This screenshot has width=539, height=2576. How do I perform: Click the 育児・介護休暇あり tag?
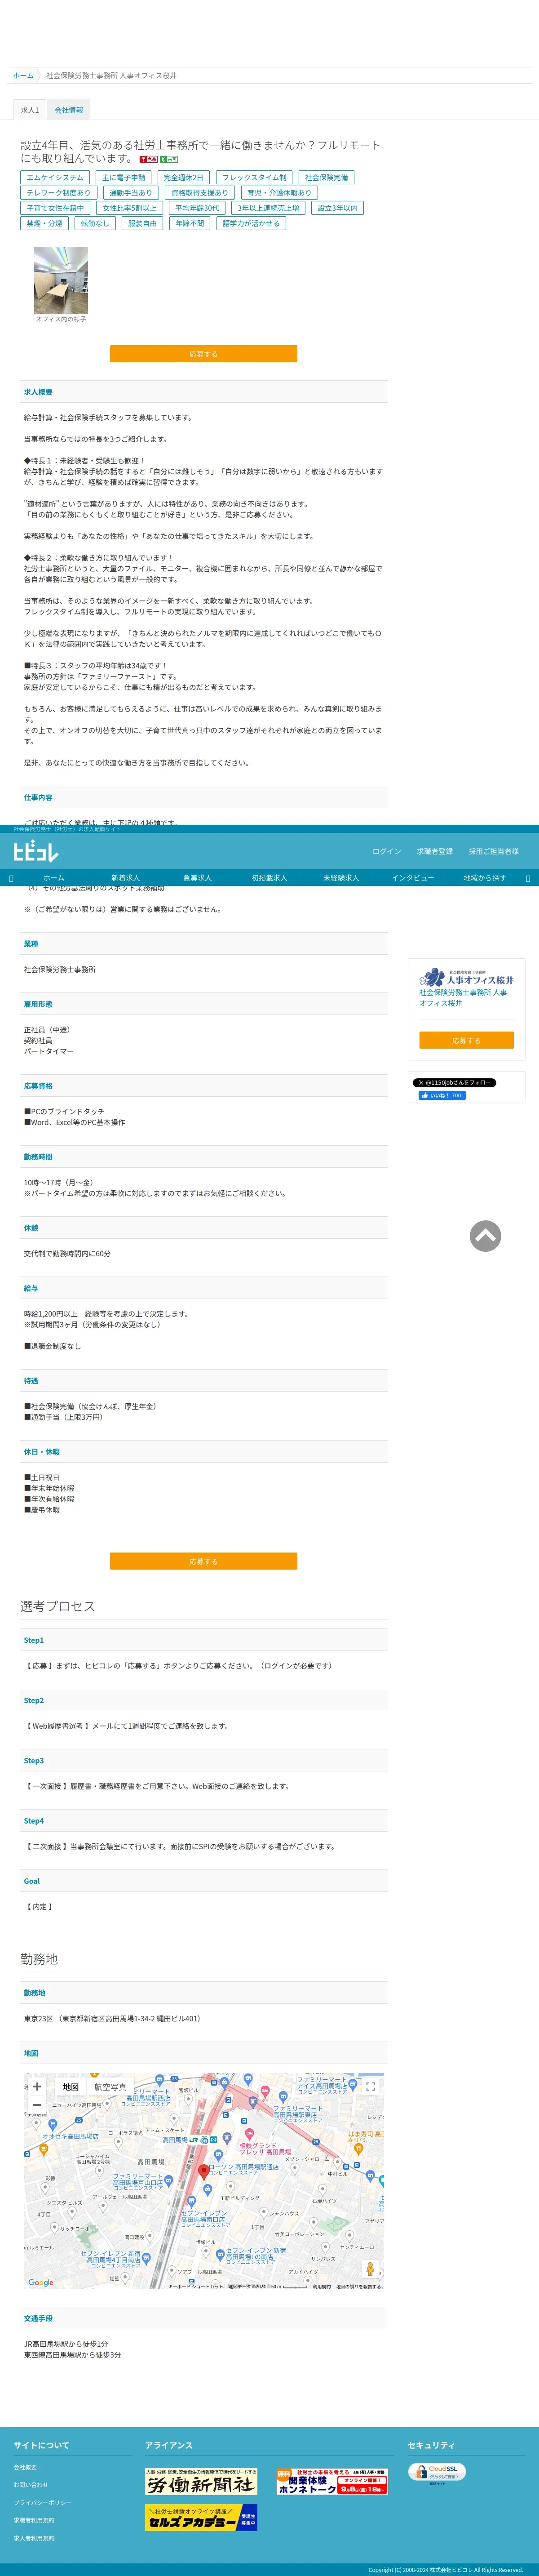pos(279,193)
